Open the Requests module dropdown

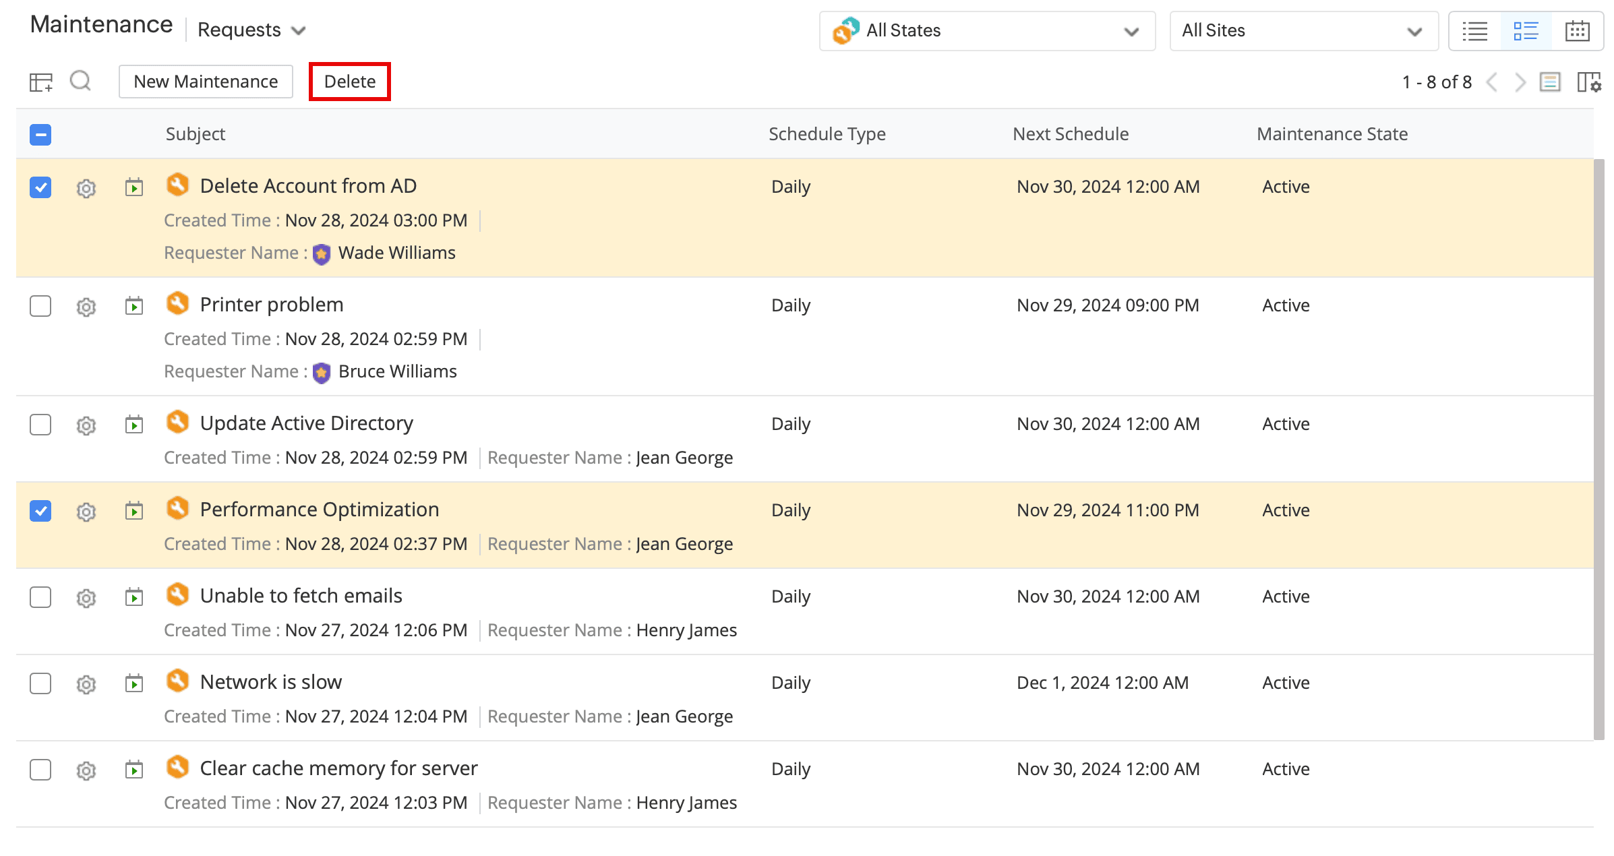(251, 30)
